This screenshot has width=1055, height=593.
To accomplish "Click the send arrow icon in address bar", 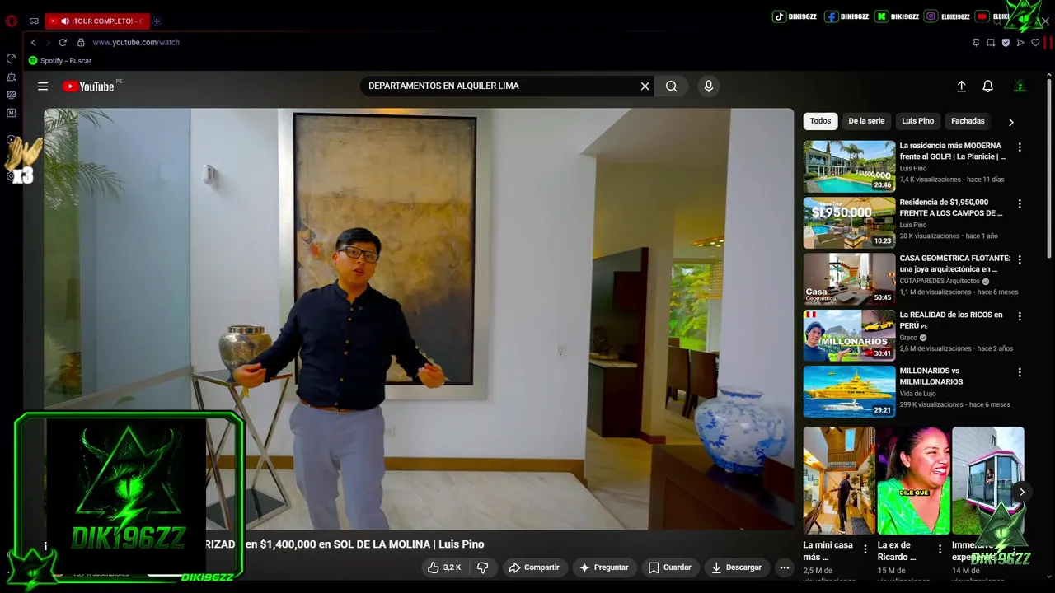I will click(1020, 42).
